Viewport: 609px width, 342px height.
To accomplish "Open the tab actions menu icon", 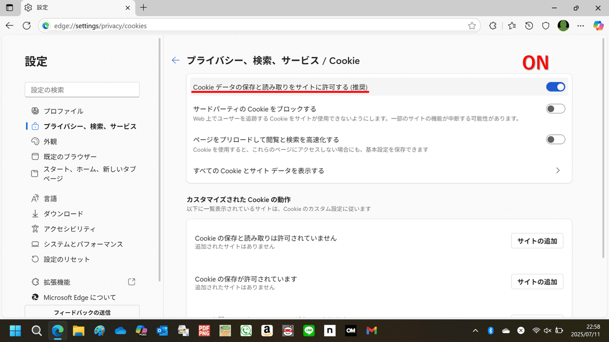I will pos(9,8).
